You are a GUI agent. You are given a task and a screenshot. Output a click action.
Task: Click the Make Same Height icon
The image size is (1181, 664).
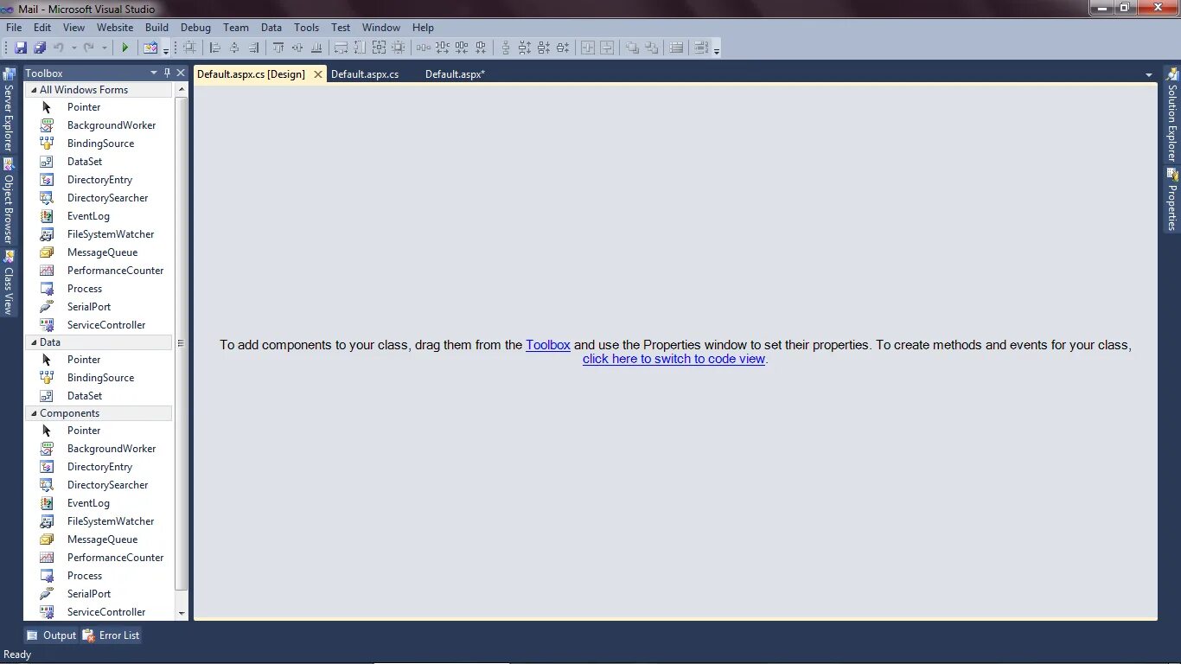tap(360, 48)
